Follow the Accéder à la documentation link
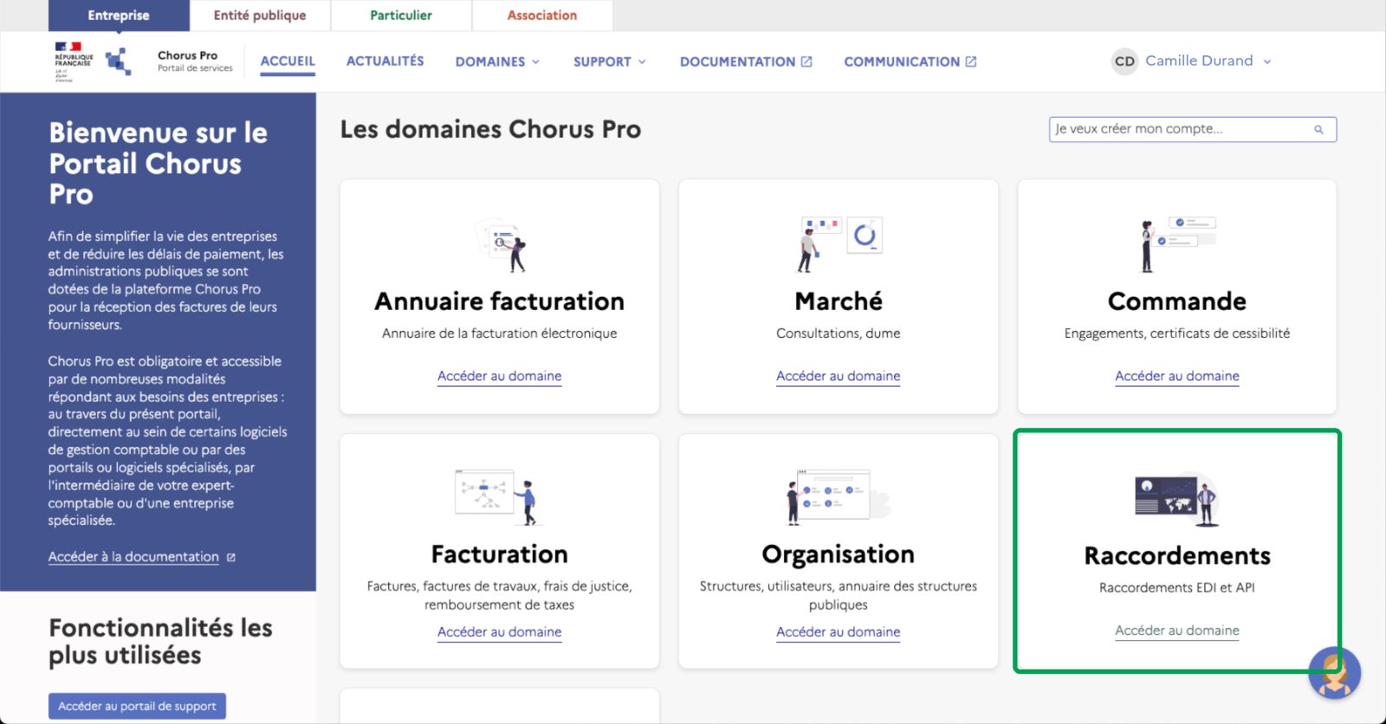 coord(133,557)
